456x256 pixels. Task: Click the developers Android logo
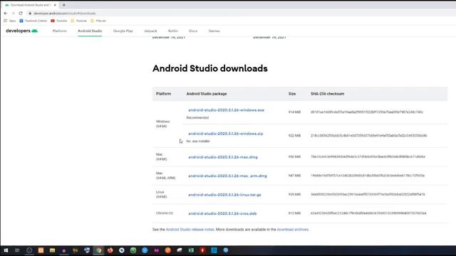tap(21, 31)
